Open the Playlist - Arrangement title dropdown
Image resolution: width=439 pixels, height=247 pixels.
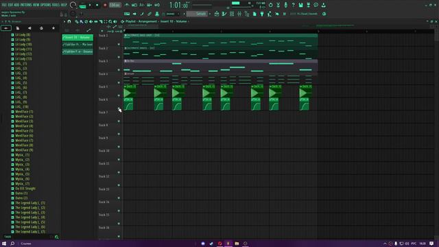click(156, 21)
